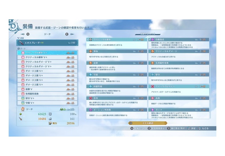The width and height of the screenshot is (225, 156).
Task: Click the クイックアビリティ skill header
Action: click(x=179, y=86)
